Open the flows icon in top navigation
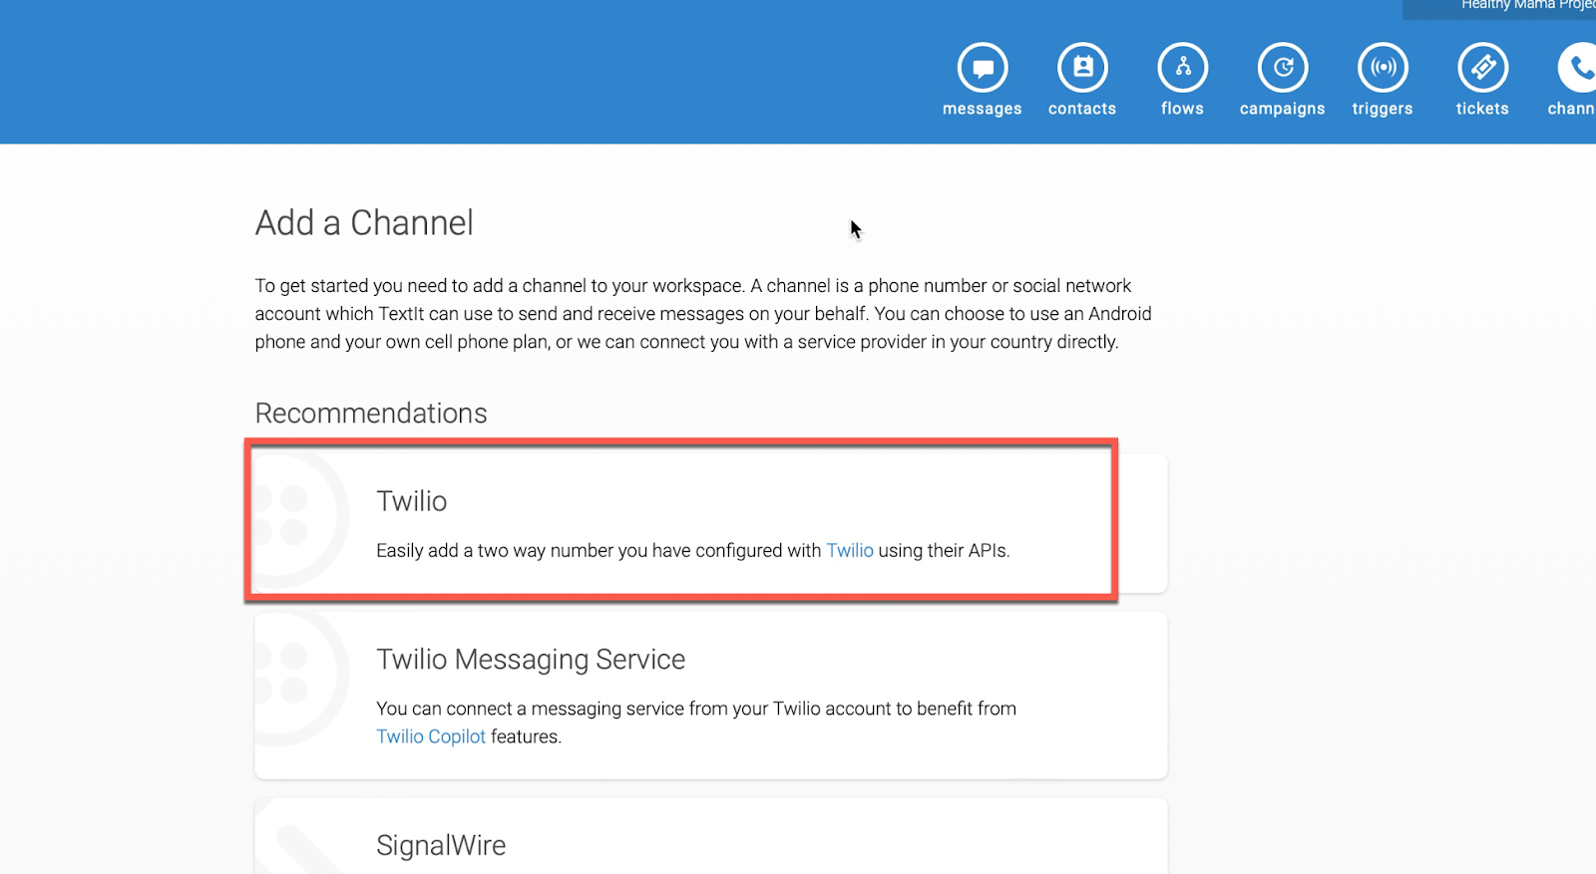The image size is (1596, 874). (1182, 68)
